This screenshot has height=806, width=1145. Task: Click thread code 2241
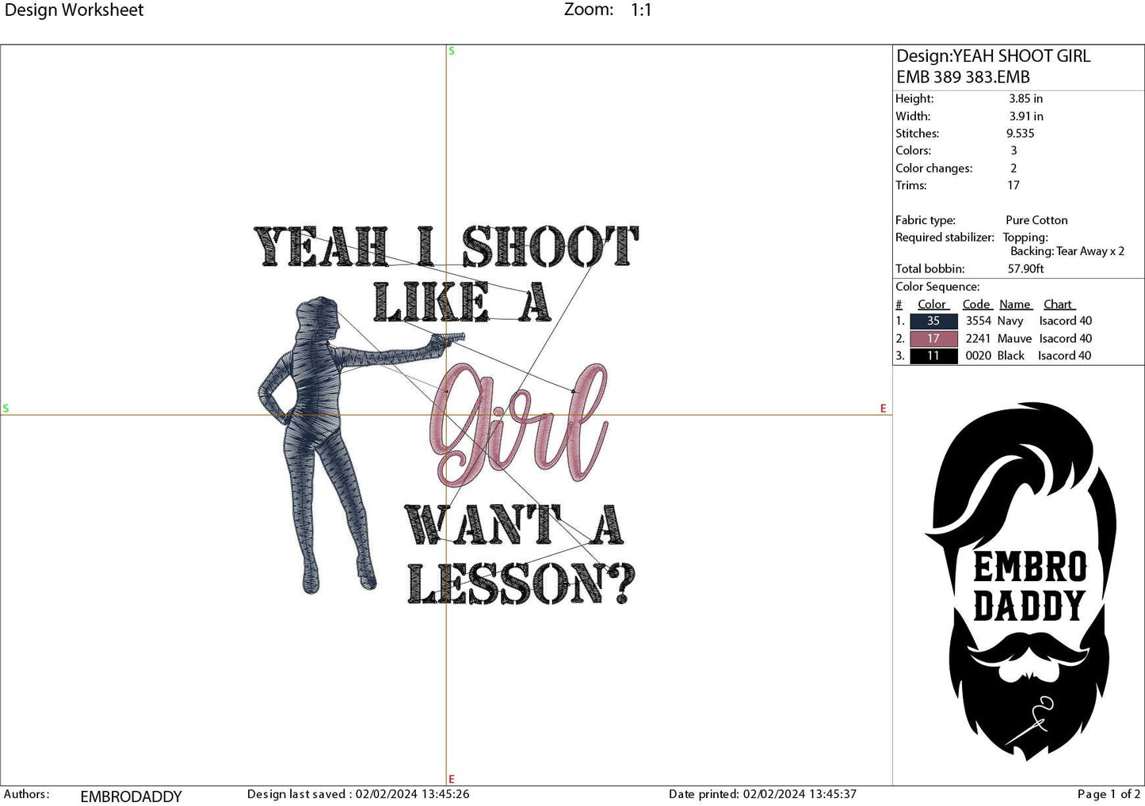978,338
